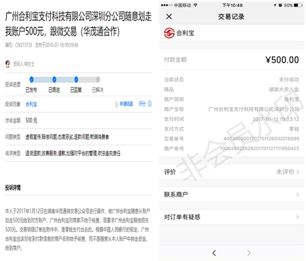The width and height of the screenshot is (306, 261).
Task: Tap the 中国移动 carrier label
Action: click(183, 6)
